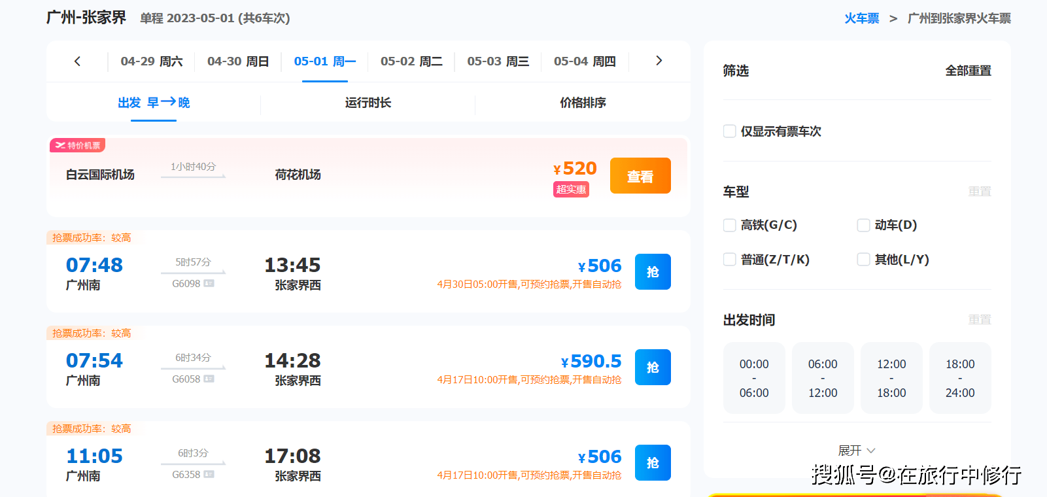Open the 火车票 breadcrumb link
This screenshot has height=497, width=1047.
(x=861, y=18)
